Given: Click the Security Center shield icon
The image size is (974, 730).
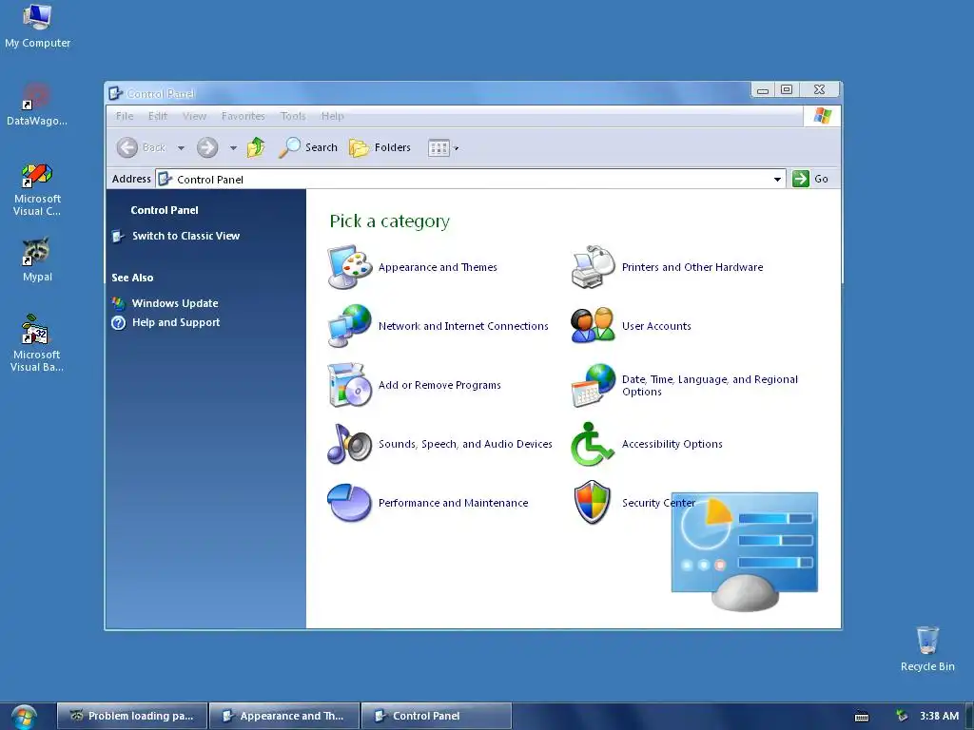Looking at the screenshot, I should pos(593,502).
